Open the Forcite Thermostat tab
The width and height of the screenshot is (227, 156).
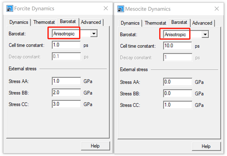tap(44, 22)
